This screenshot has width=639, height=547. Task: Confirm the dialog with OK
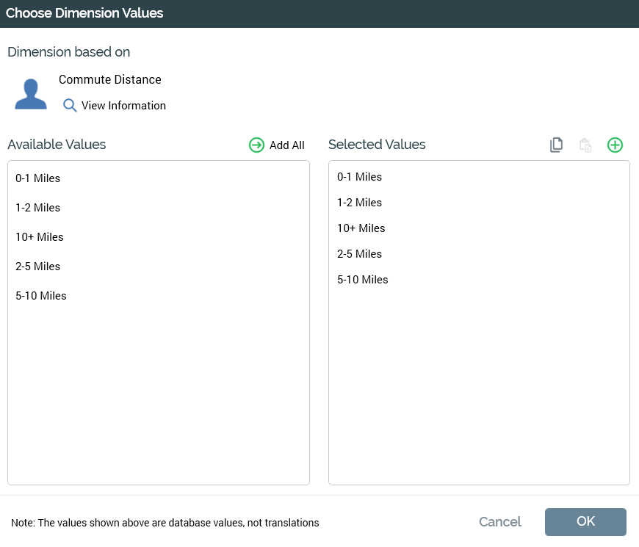tap(585, 522)
